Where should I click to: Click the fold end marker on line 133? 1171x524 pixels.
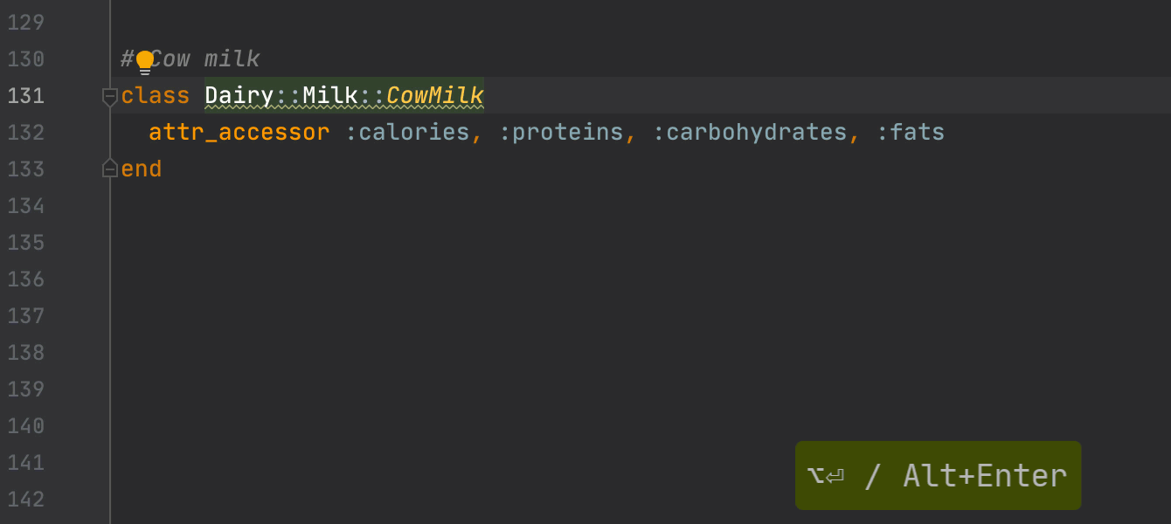pyautogui.click(x=110, y=169)
